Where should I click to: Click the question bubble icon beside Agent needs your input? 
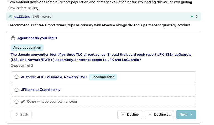coord(13,38)
